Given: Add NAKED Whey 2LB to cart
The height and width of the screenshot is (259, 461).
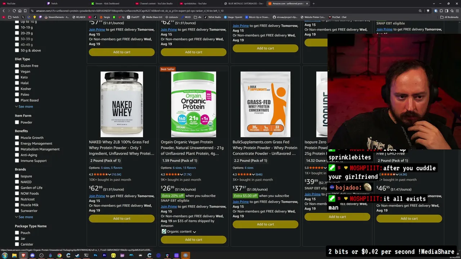Looking at the screenshot, I should pyautogui.click(x=122, y=218).
